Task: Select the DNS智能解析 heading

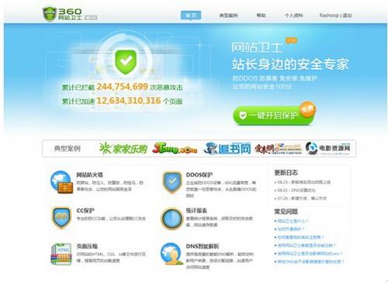Action: [x=203, y=246]
